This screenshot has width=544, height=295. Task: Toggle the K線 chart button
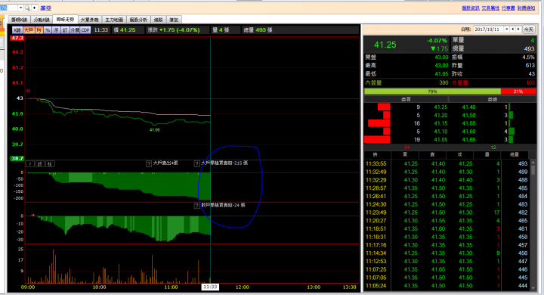pos(17,30)
